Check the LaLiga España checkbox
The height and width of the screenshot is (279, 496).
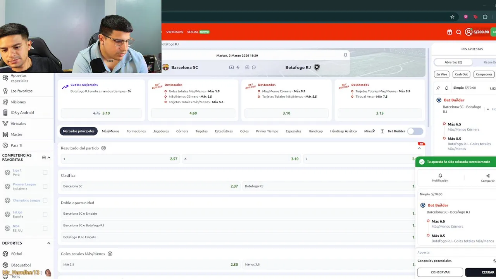(45, 214)
